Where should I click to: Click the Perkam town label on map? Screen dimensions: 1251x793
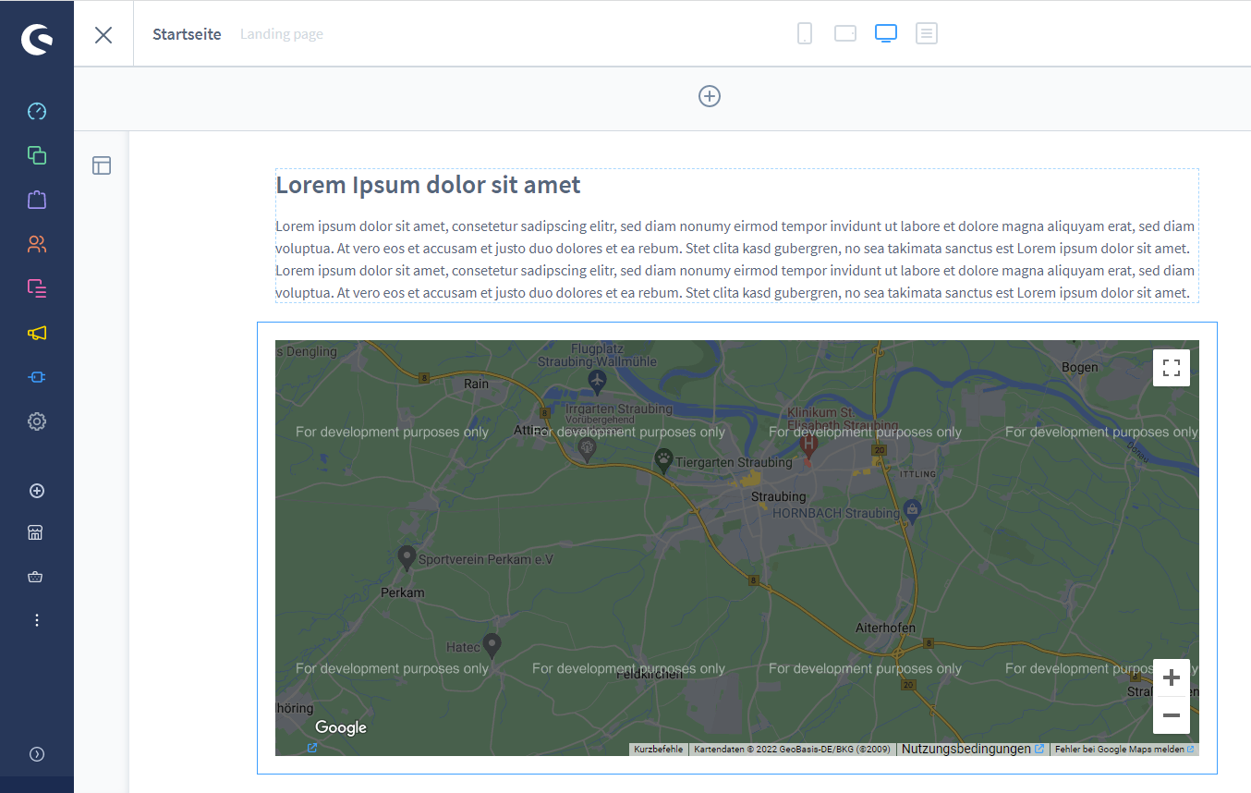pyautogui.click(x=403, y=592)
